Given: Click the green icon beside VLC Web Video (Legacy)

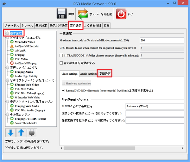Looking at the screenshot, I should point(12,93).
